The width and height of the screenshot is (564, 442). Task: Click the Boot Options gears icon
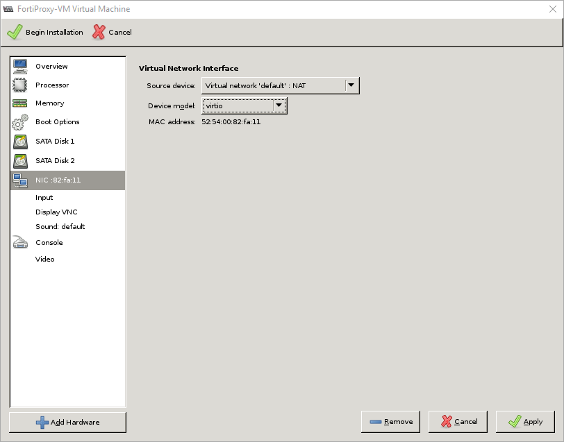21,122
